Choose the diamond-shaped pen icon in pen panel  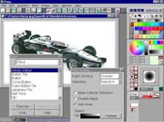click(156, 16)
